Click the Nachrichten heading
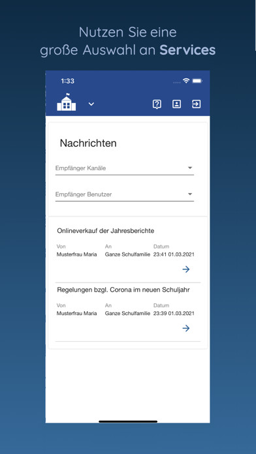The image size is (256, 454). coord(88,143)
